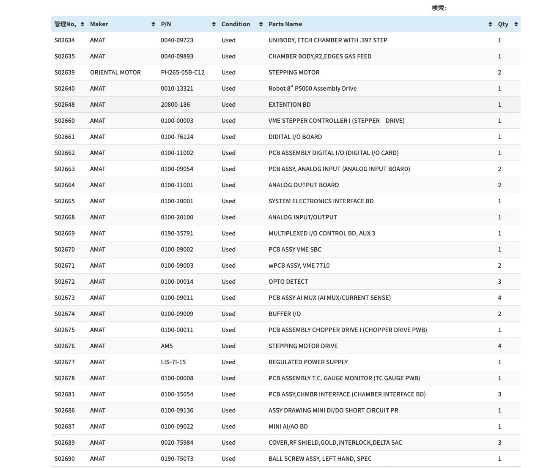The width and height of the screenshot is (546, 468).
Task: Select part number 0100-11002
Action: pyautogui.click(x=177, y=153)
